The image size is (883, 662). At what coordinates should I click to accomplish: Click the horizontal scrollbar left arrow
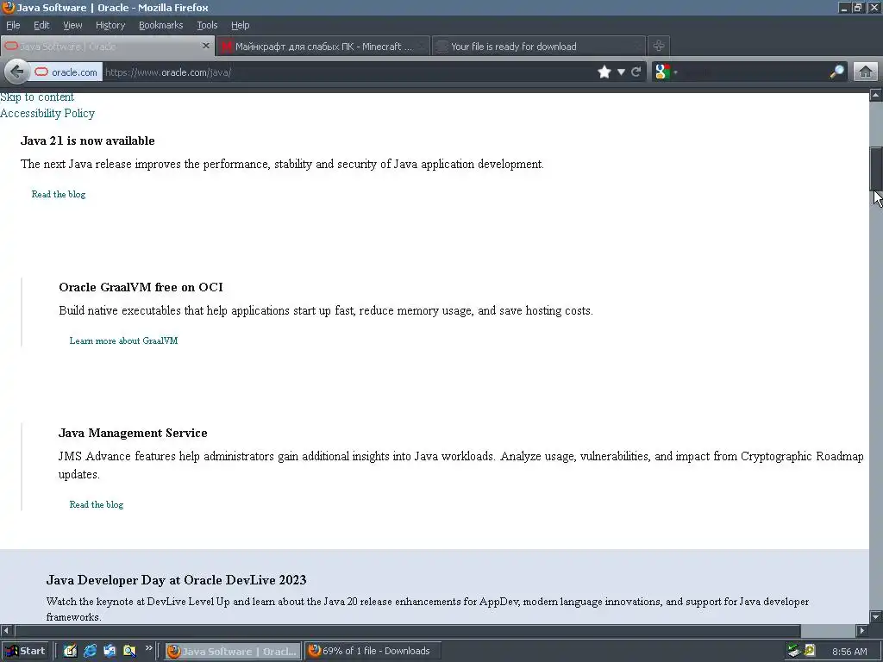(6, 630)
